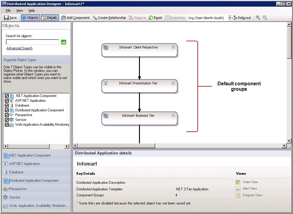Viewport: 293px width, 214px height.
Task: Click Add Component in toolbar
Action: tap(75, 18)
